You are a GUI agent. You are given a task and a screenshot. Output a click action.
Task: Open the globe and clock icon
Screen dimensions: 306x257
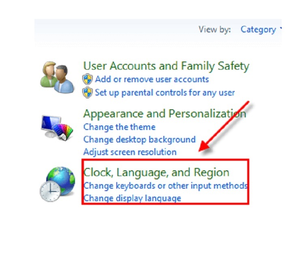click(58, 183)
